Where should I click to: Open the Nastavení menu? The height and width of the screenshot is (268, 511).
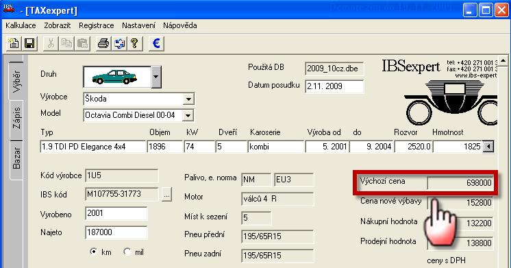[139, 25]
